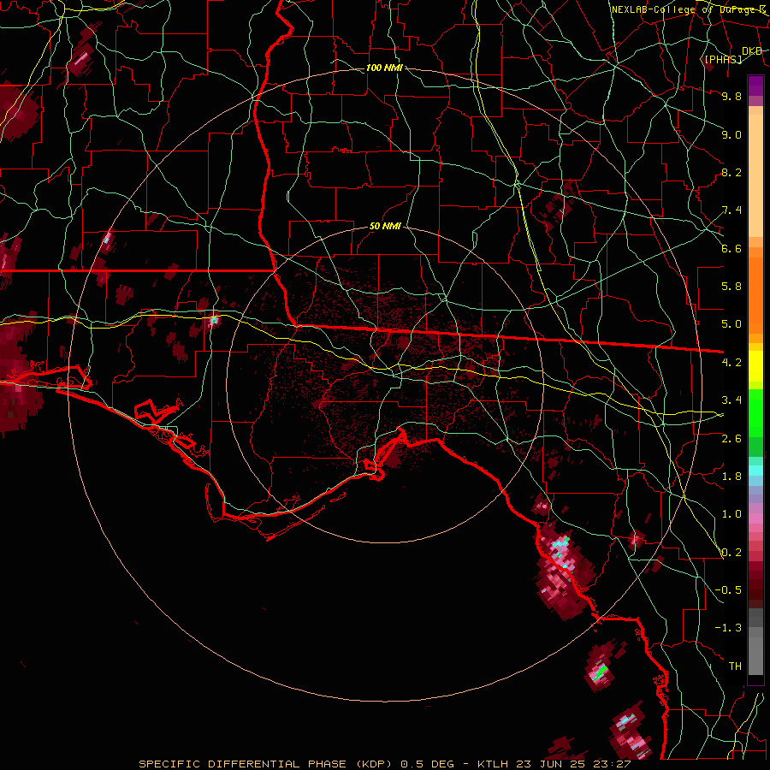
Task: Click the storm cell with green streak core
Action: click(x=599, y=672)
